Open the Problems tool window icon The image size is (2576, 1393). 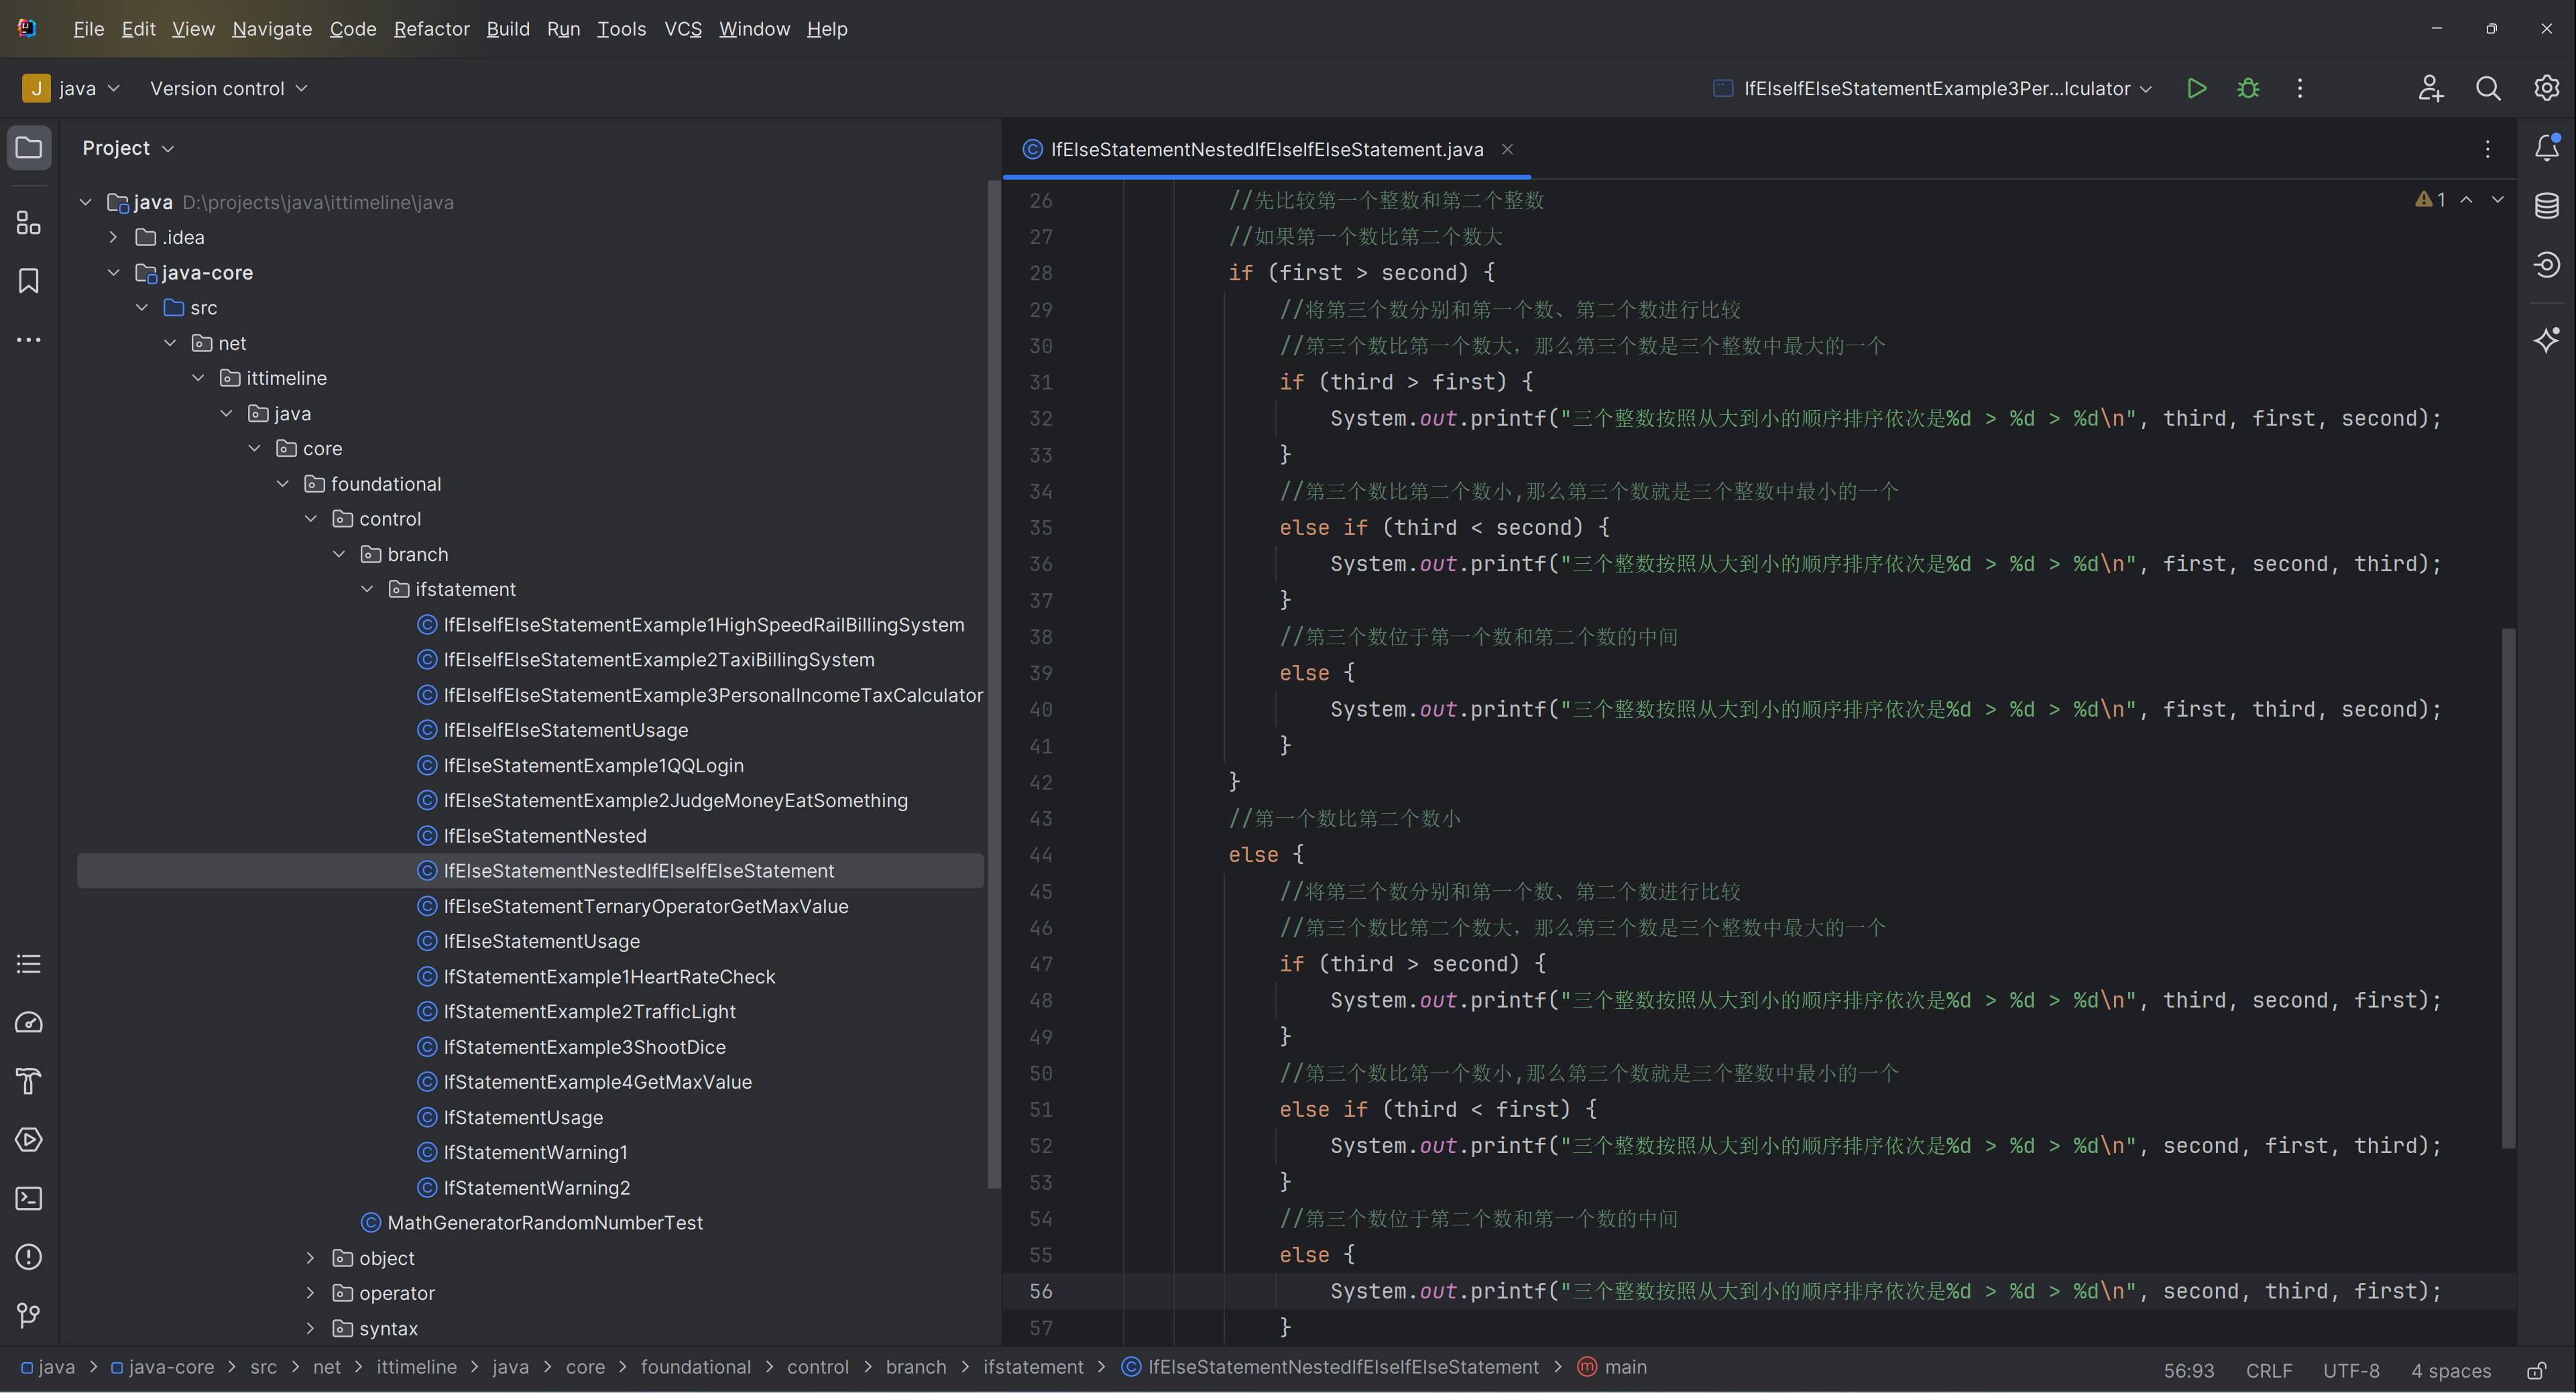pyautogui.click(x=29, y=1257)
